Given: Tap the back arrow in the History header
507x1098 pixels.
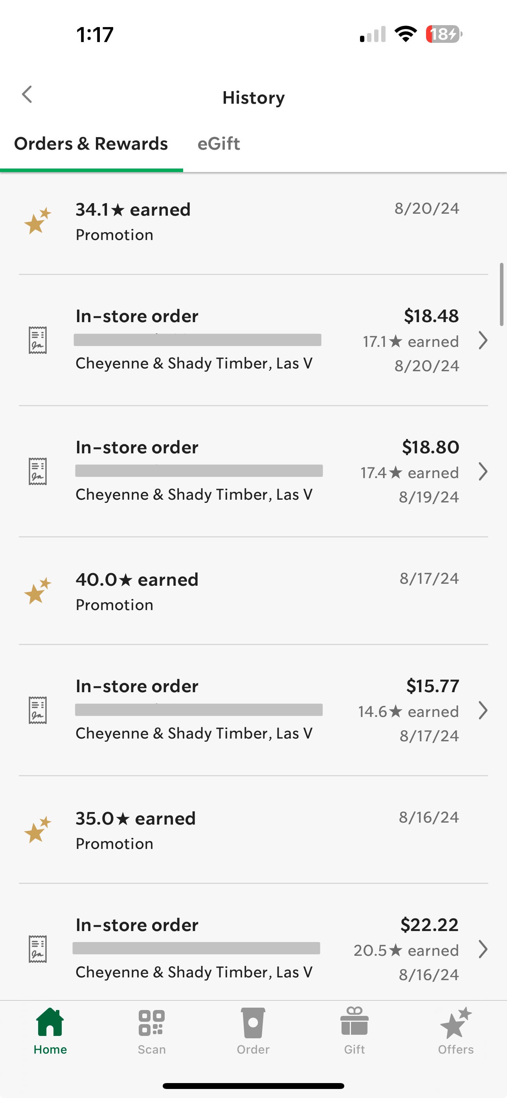Looking at the screenshot, I should click(x=27, y=95).
